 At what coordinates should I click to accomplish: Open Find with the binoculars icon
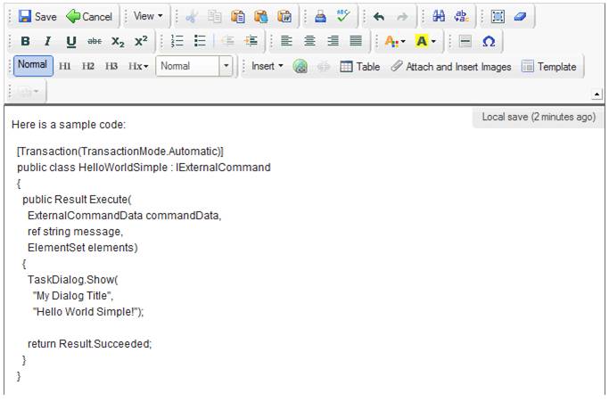tap(439, 17)
